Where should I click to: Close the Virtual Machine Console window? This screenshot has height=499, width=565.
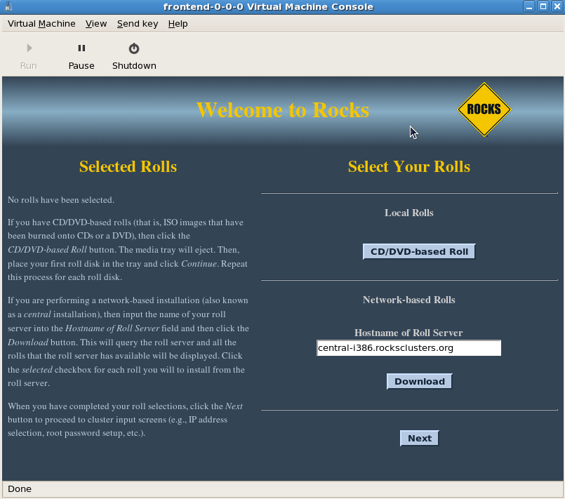(557, 6)
